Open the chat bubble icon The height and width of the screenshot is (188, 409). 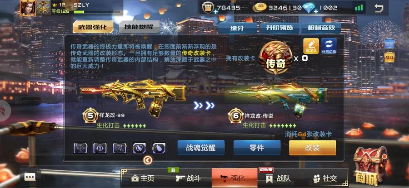click(30, 177)
